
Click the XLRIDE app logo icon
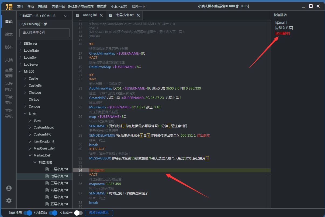[9, 6]
